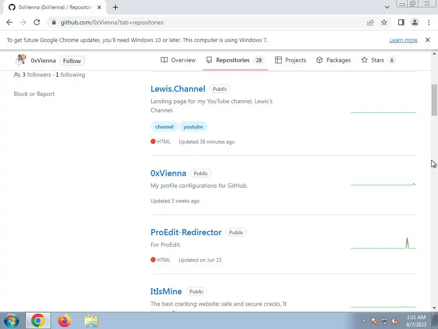
Task: Click the Chrome taskbar icon
Action: [38, 320]
